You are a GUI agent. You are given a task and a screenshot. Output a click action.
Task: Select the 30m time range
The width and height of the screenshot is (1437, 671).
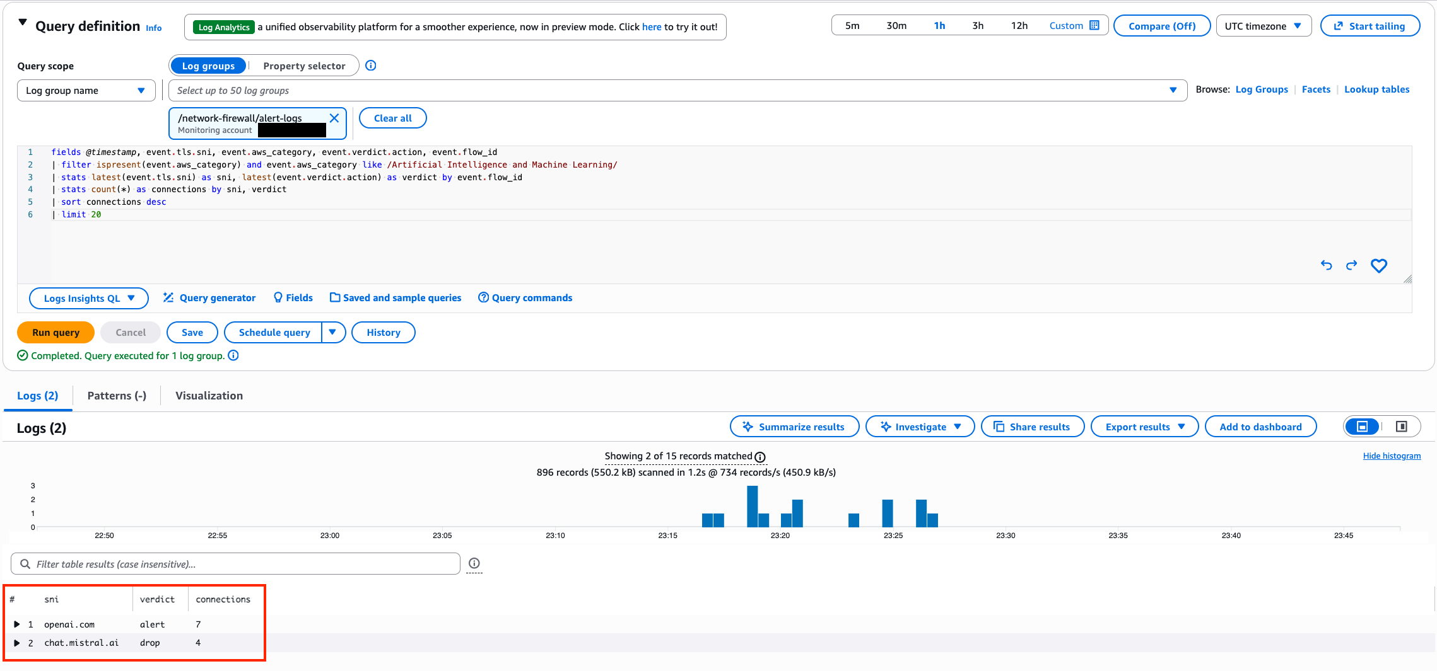(896, 26)
